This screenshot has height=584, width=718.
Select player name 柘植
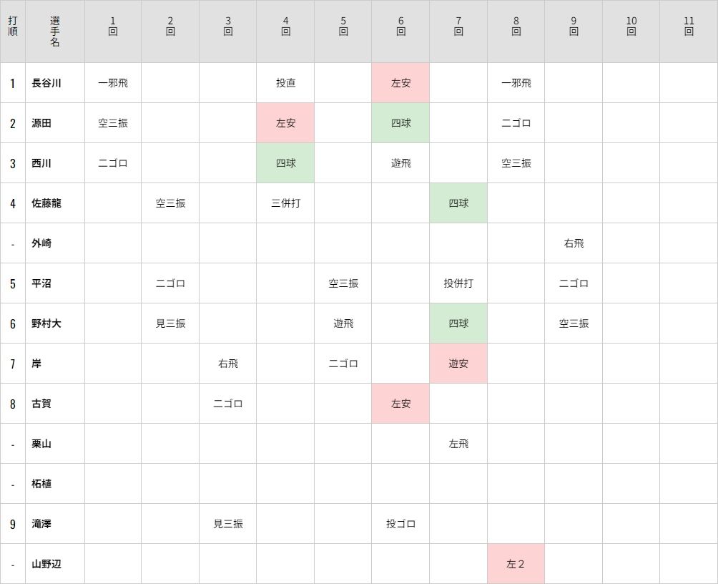tap(41, 484)
